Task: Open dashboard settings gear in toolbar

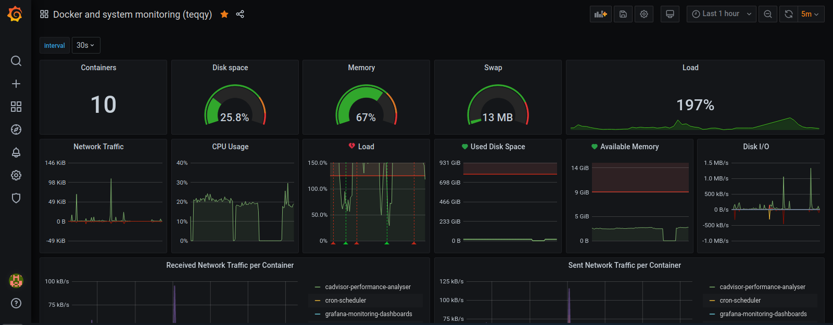Action: pyautogui.click(x=644, y=14)
